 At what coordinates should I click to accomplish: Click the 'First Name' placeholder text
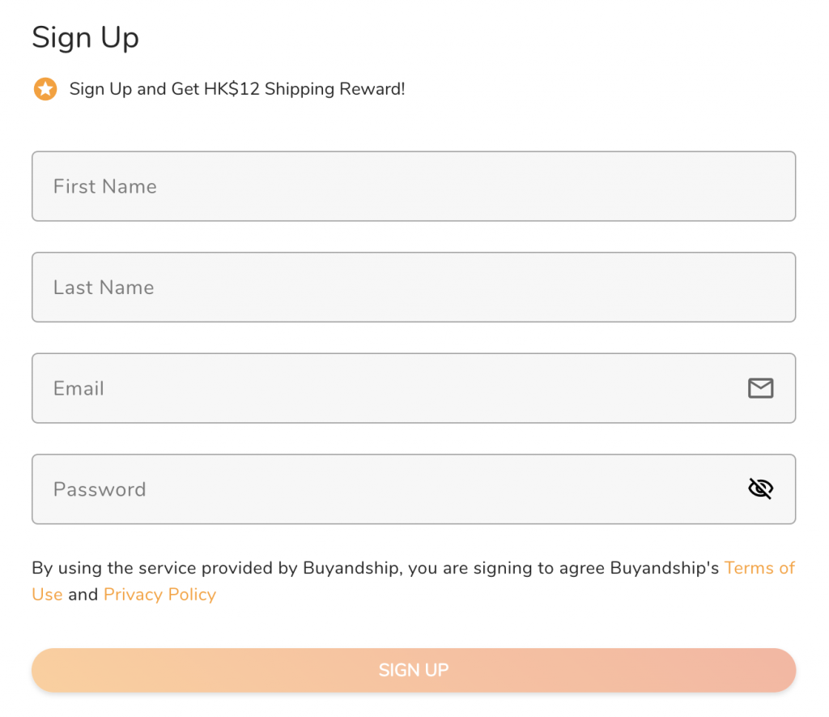pos(105,186)
